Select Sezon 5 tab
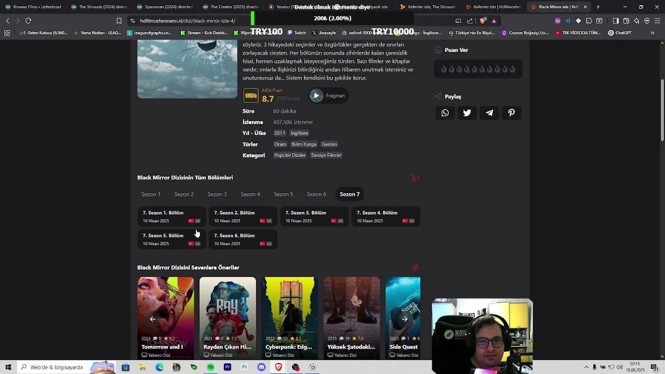The width and height of the screenshot is (665, 374). pyautogui.click(x=283, y=194)
